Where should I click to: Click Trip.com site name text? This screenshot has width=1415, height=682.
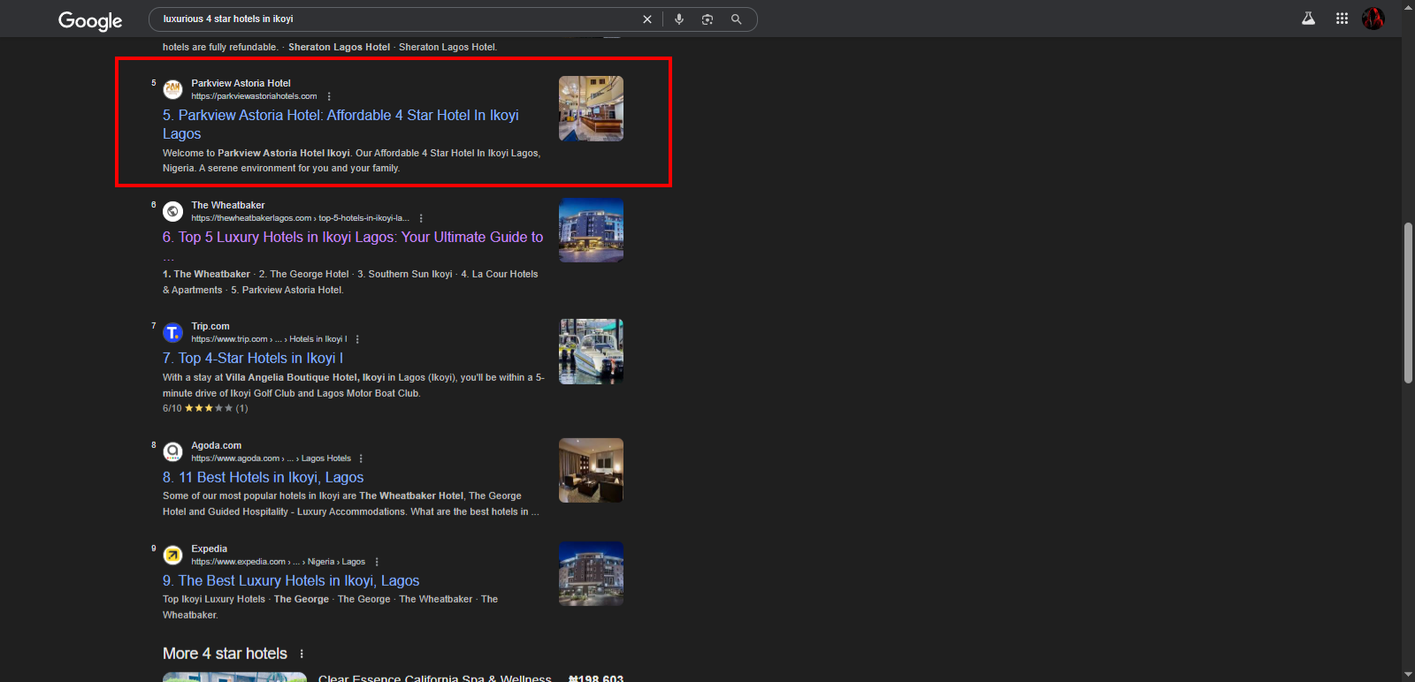(210, 326)
